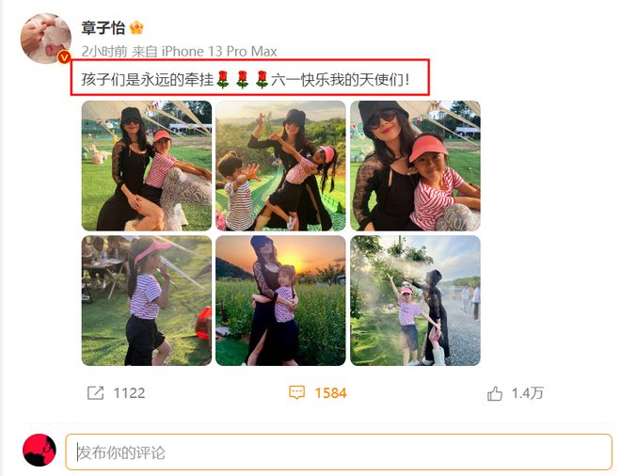Click the repost share icon

click(x=95, y=393)
